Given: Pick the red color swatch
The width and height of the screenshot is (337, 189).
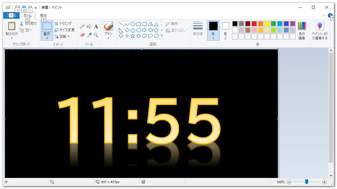Looking at the screenshot, I should click(x=254, y=24).
